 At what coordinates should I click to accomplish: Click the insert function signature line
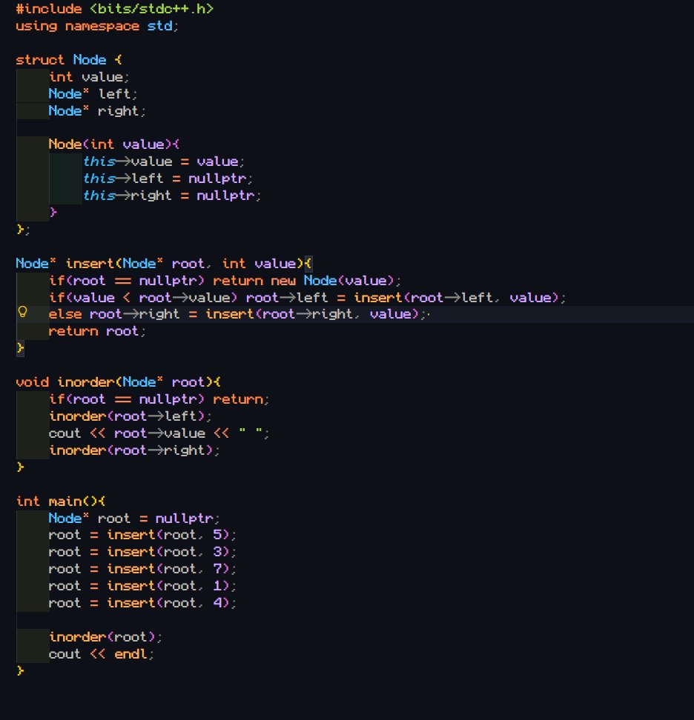(x=164, y=263)
